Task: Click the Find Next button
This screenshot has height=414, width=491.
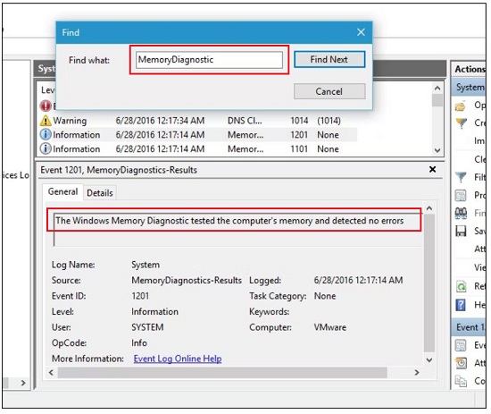Action: 329,59
